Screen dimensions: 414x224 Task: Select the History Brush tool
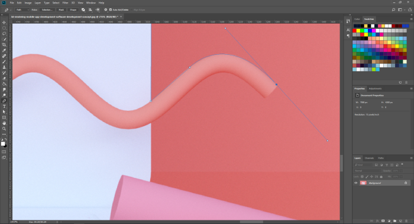[x=4, y=73]
